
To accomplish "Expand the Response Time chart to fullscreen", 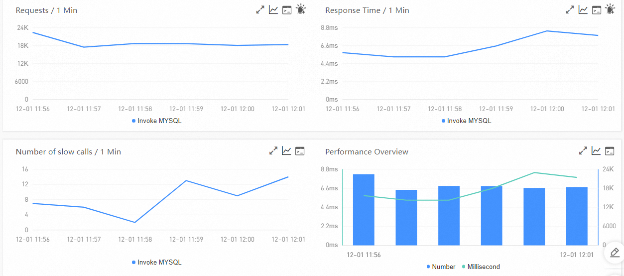I will [570, 9].
